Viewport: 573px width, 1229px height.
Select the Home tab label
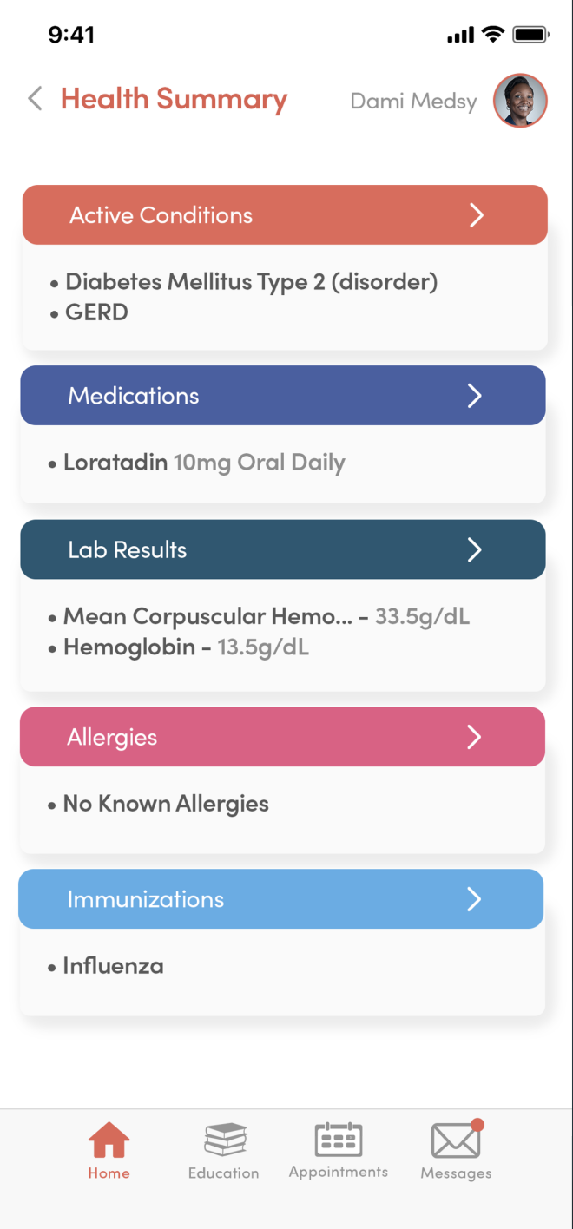point(109,1173)
